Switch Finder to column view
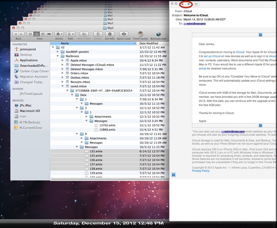 (43, 34)
